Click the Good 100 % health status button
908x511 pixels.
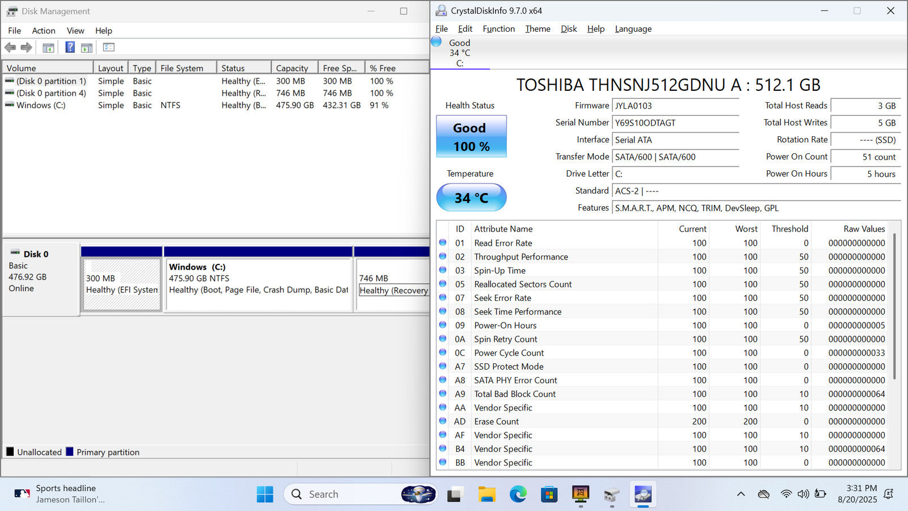[x=471, y=137]
